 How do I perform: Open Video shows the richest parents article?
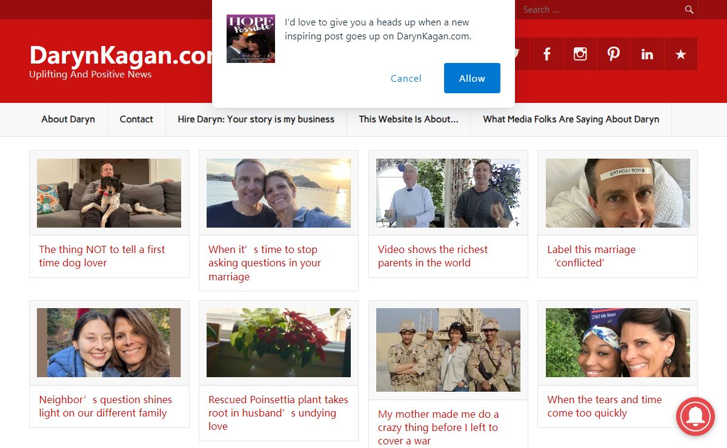[433, 256]
